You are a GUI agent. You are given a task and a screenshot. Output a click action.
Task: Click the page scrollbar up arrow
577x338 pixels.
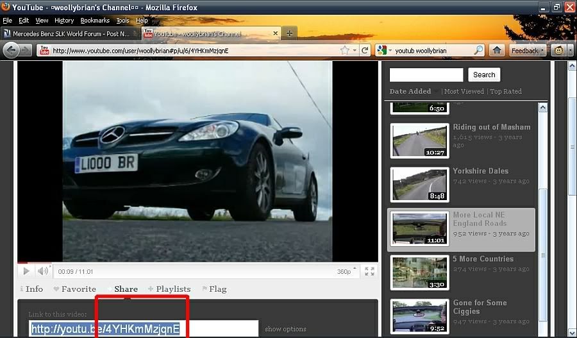(x=572, y=66)
